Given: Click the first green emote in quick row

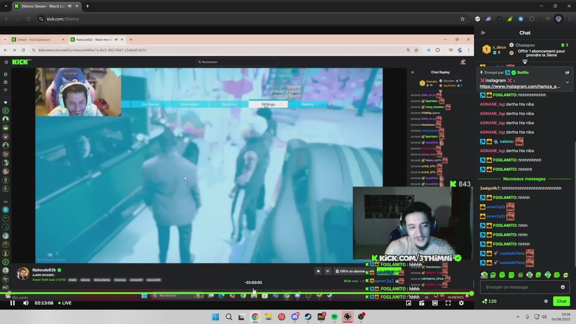Looking at the screenshot, I should pyautogui.click(x=484, y=274).
